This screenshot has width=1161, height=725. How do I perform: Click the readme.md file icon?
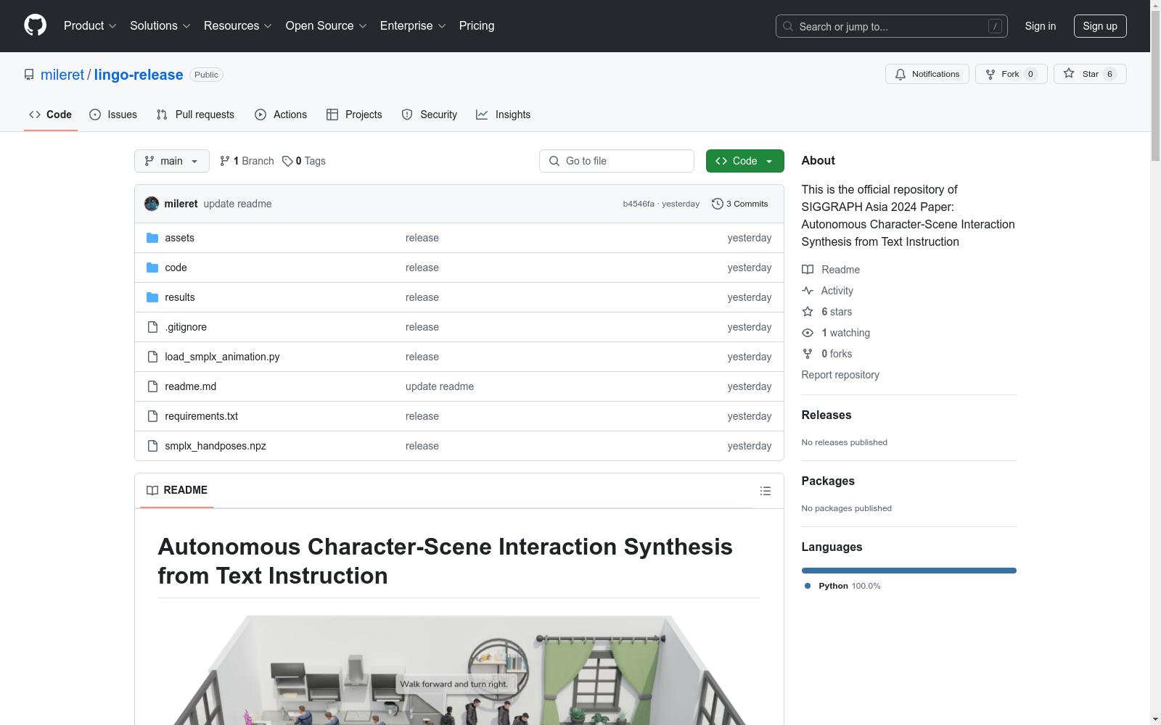click(152, 386)
